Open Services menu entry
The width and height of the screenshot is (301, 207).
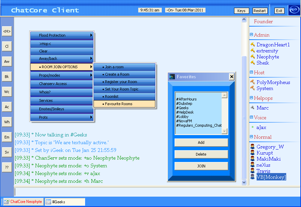pyautogui.click(x=62, y=100)
